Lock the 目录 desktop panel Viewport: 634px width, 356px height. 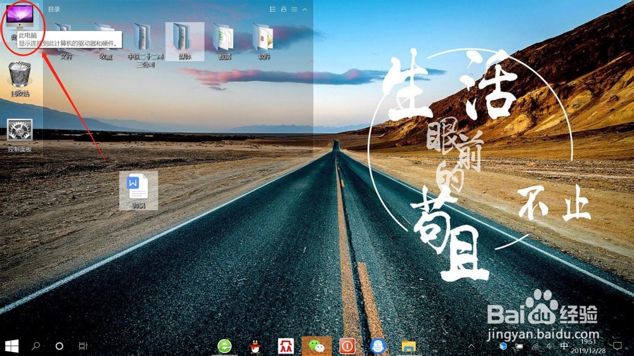coord(283,10)
